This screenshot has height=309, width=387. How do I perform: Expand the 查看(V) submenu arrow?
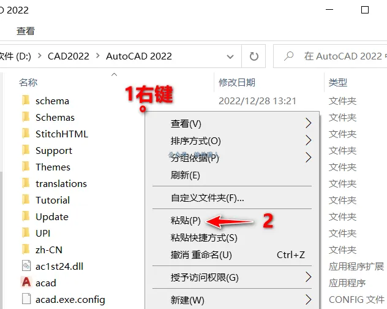coord(308,123)
